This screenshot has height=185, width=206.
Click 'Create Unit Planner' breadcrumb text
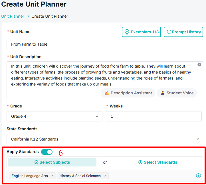point(50,16)
